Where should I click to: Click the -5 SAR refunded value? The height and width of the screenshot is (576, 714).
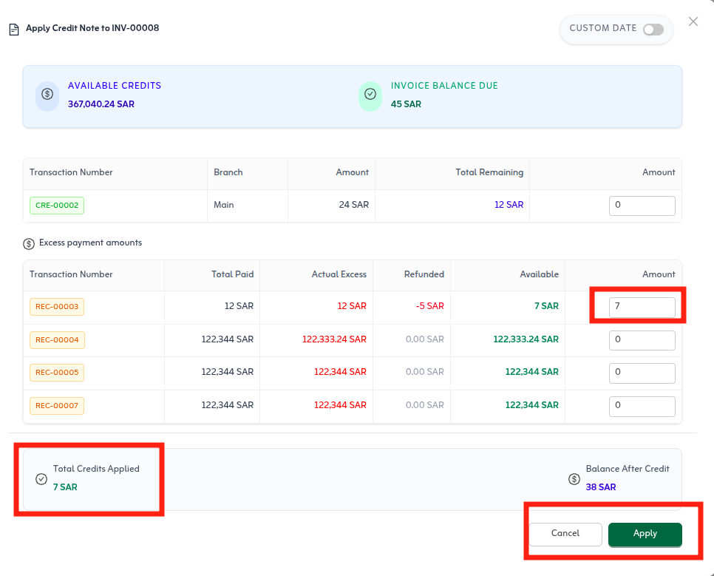[429, 306]
